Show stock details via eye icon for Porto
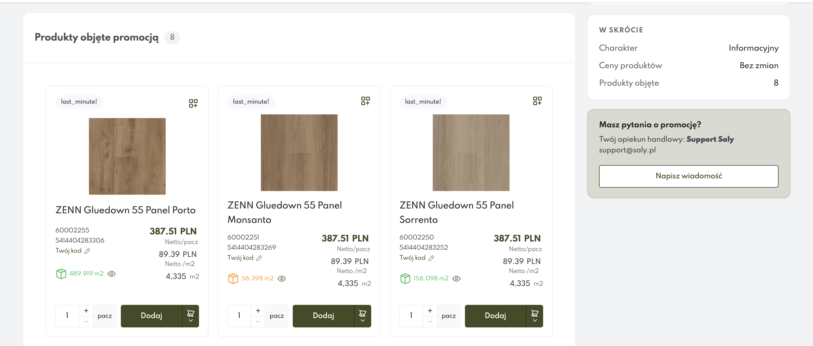The width and height of the screenshot is (813, 346). tap(112, 274)
